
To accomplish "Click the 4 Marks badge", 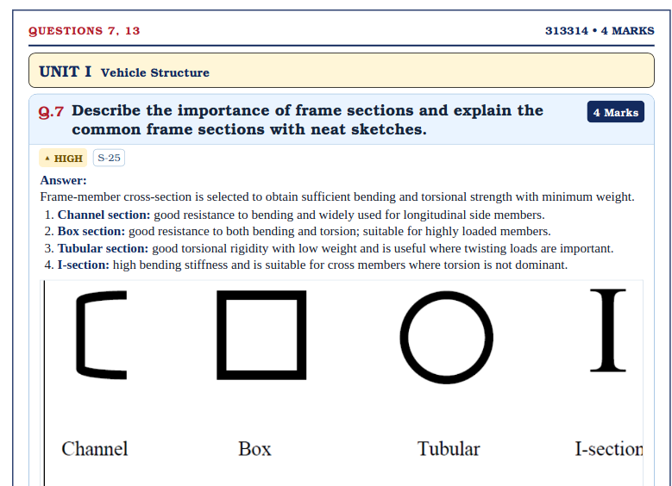I will tap(615, 112).
